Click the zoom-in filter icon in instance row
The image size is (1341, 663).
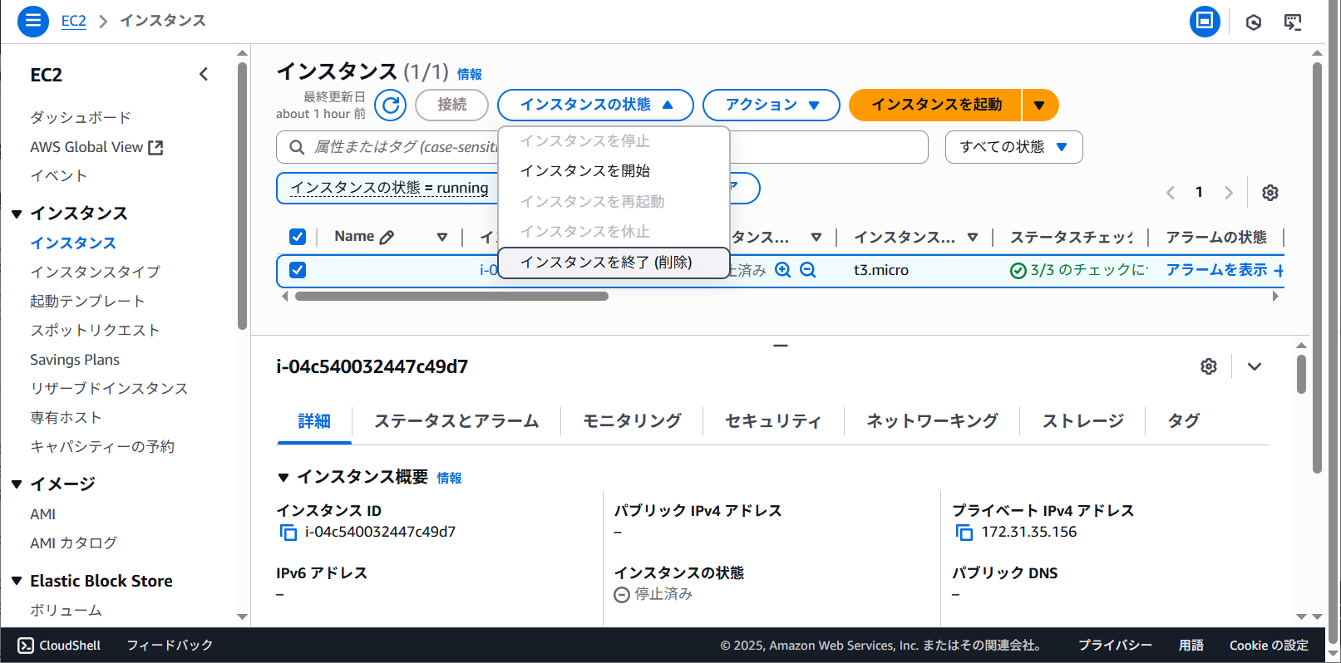pyautogui.click(x=782, y=270)
